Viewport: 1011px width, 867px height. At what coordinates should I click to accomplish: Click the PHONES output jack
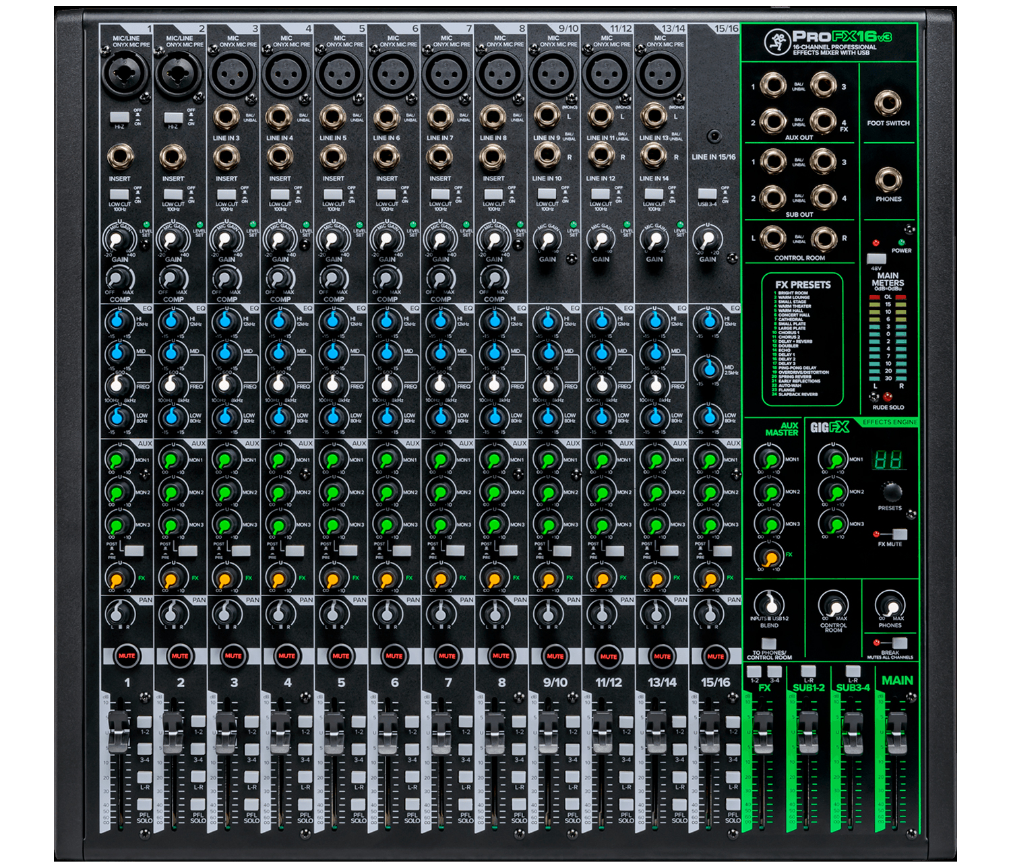(888, 180)
